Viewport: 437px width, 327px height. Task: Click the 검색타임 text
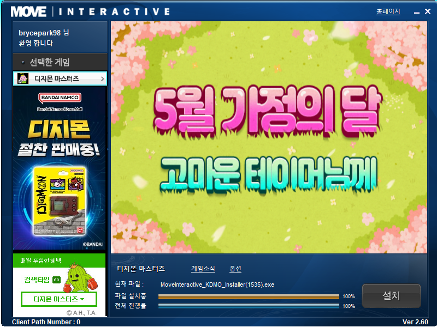point(37,280)
